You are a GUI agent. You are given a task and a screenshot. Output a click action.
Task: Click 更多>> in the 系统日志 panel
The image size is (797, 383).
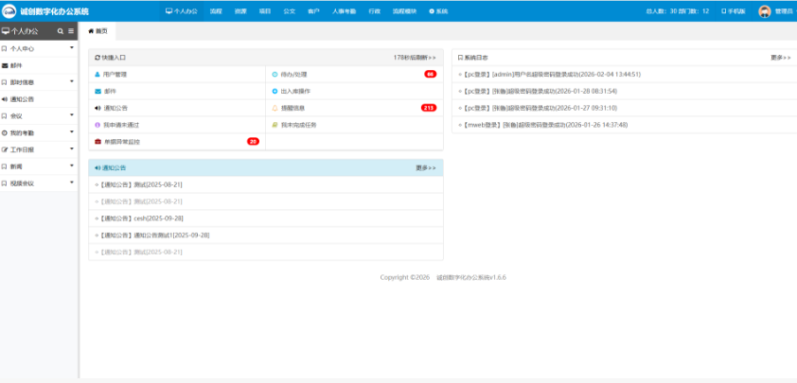pos(781,58)
